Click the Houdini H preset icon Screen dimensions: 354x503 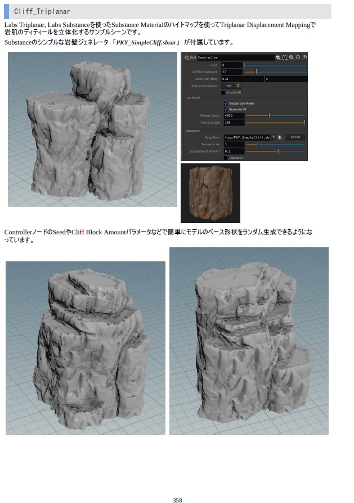[x=285, y=57]
